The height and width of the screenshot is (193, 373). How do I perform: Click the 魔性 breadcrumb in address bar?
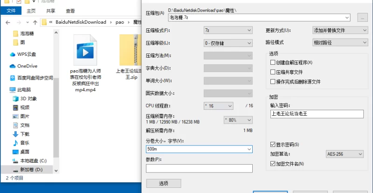(x=137, y=22)
